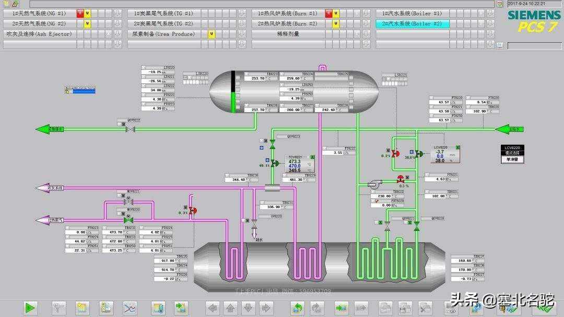Expand the arrow next to Boiler #1
The height and width of the screenshot is (317, 564).
(490, 14)
